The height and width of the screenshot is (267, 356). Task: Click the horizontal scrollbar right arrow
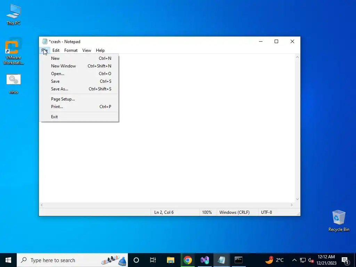292,205
